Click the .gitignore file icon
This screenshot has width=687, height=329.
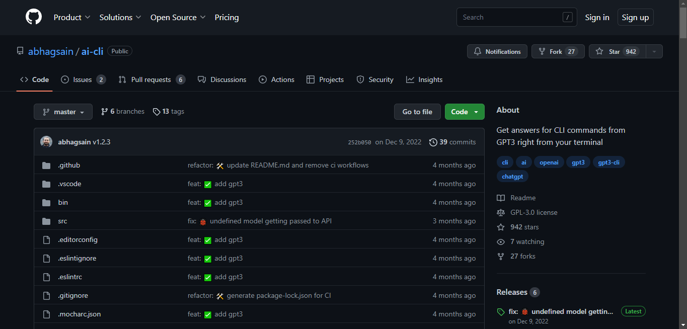point(47,296)
